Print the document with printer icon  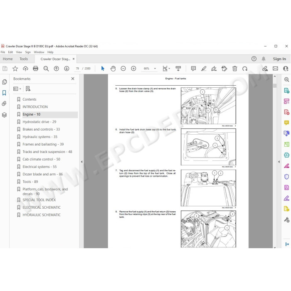click(x=35, y=69)
